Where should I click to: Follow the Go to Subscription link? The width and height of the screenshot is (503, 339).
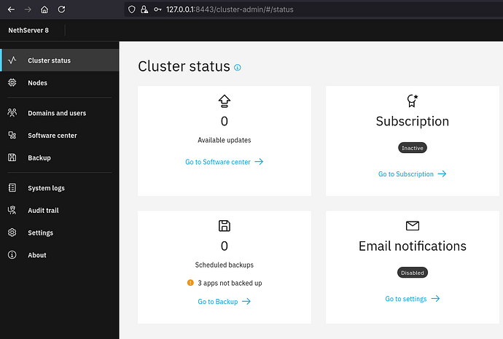pos(412,174)
